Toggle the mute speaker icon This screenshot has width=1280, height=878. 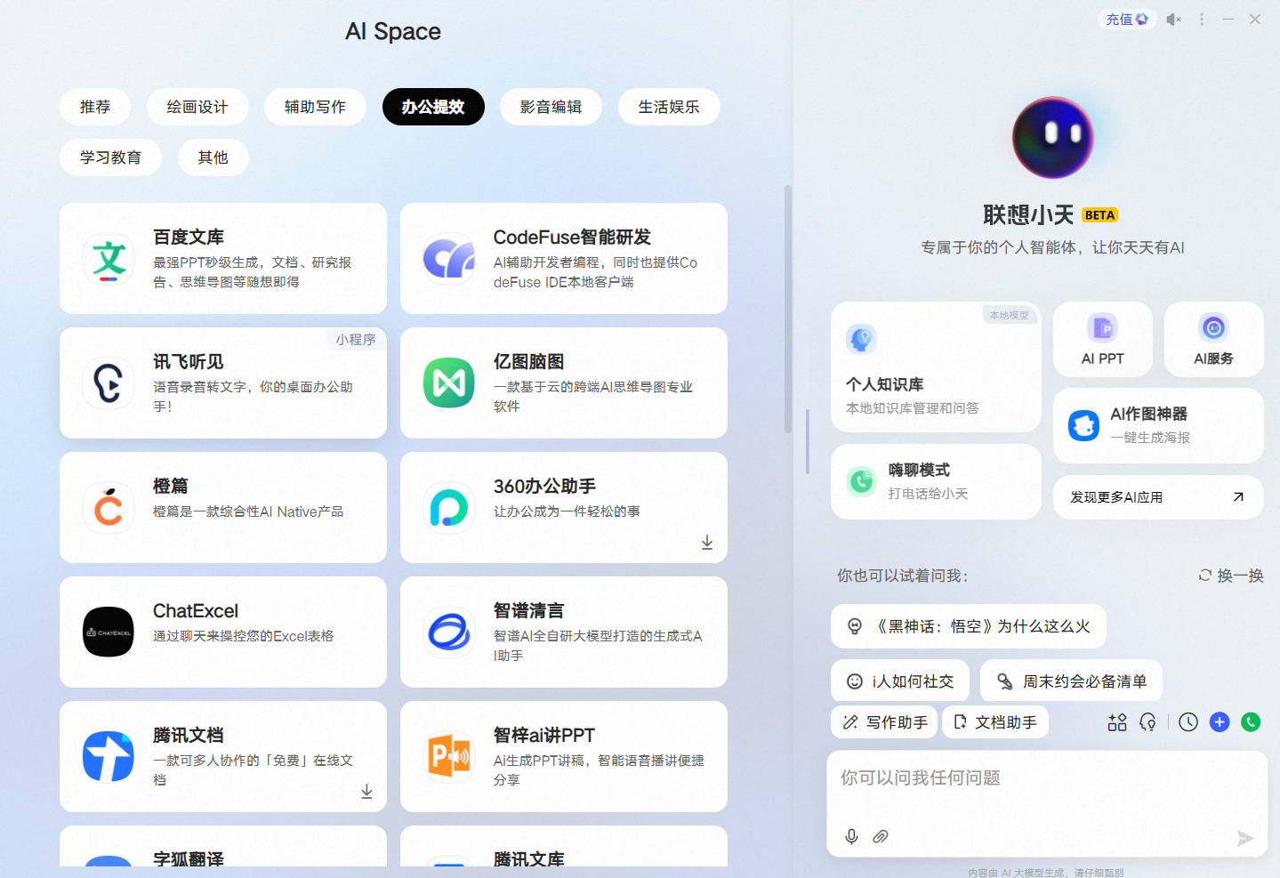tap(1174, 20)
